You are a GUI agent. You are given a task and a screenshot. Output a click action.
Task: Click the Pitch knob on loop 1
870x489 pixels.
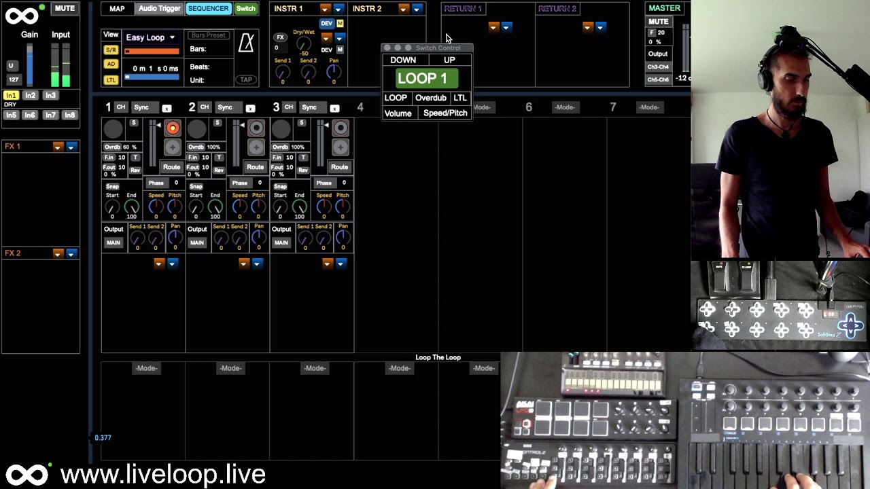pyautogui.click(x=175, y=207)
